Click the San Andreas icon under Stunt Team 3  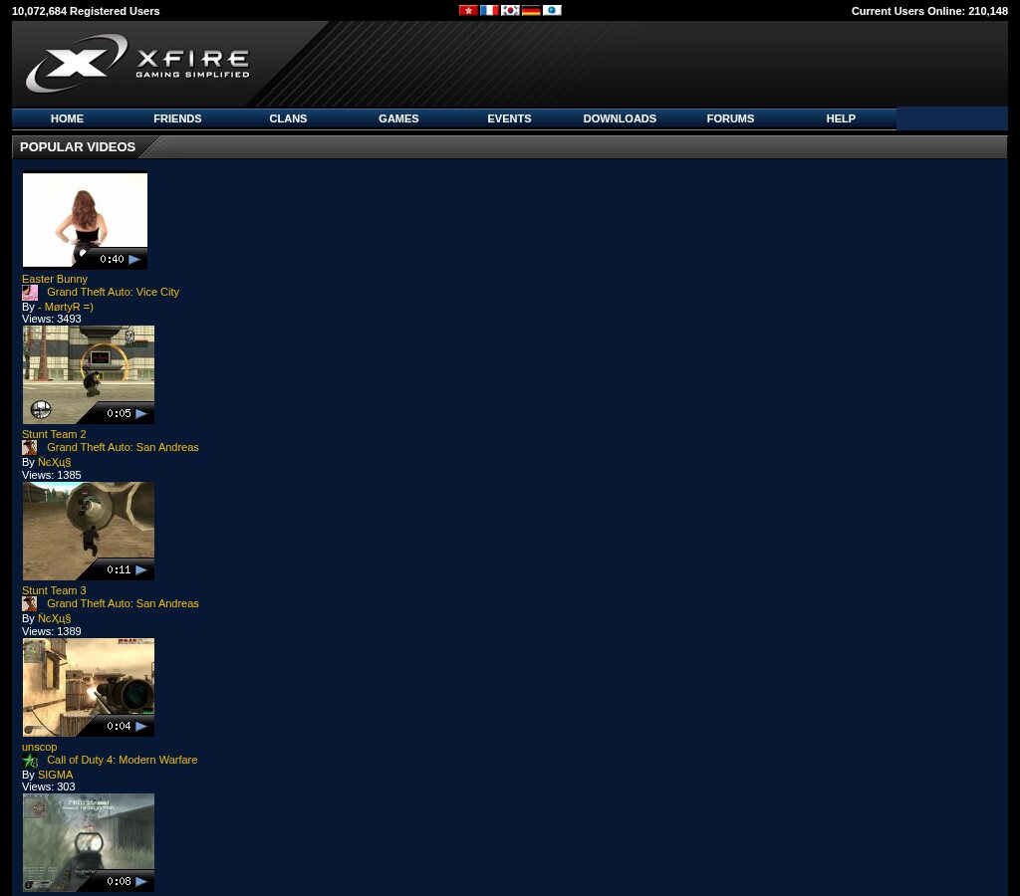[30, 604]
